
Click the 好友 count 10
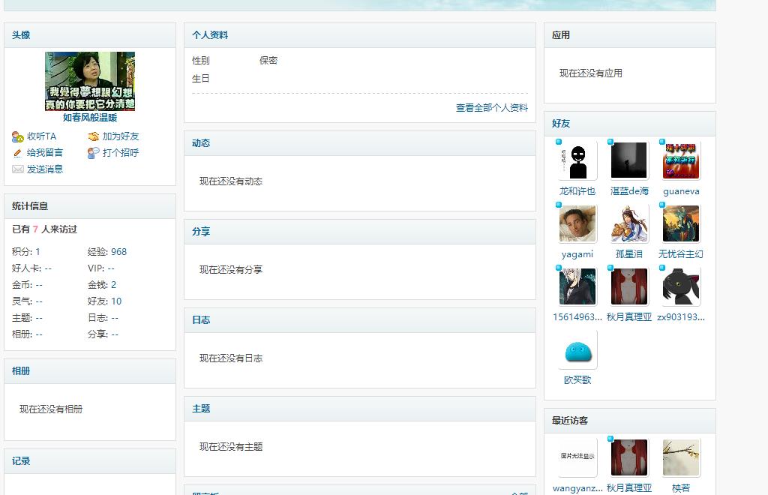click(x=116, y=301)
